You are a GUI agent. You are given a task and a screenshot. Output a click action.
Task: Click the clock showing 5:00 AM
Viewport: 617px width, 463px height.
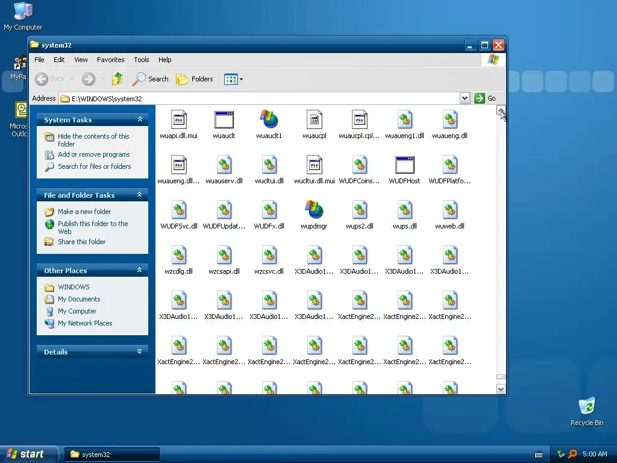coord(595,454)
